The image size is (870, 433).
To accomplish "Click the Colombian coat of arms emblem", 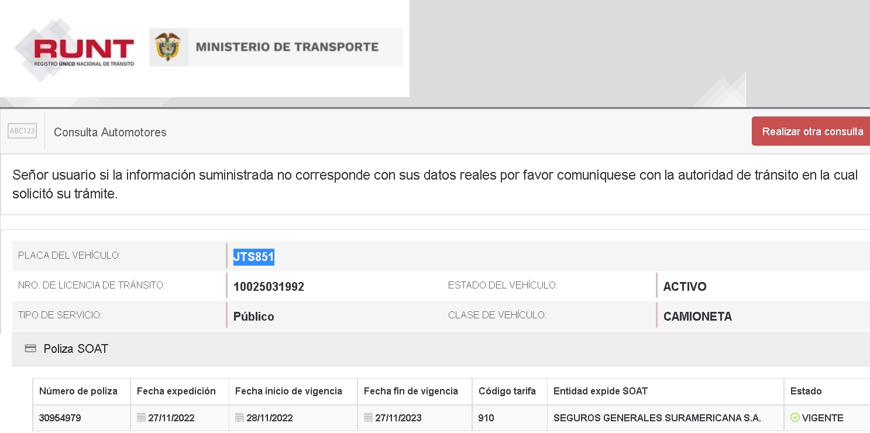I will point(168,47).
